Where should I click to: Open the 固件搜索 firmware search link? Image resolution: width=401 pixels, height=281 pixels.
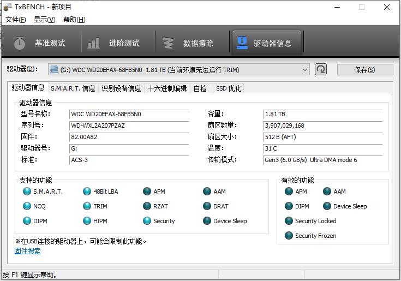pyautogui.click(x=27, y=251)
